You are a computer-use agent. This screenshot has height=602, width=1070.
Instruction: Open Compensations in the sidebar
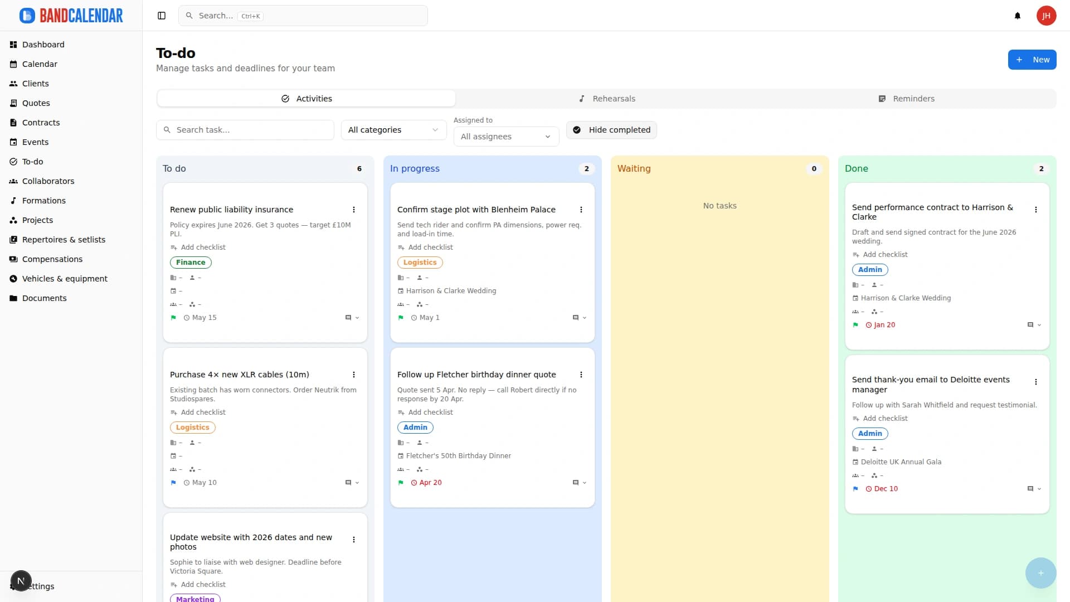(x=52, y=259)
